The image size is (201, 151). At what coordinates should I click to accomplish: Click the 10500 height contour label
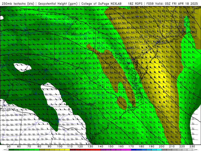pyautogui.click(x=72, y=17)
